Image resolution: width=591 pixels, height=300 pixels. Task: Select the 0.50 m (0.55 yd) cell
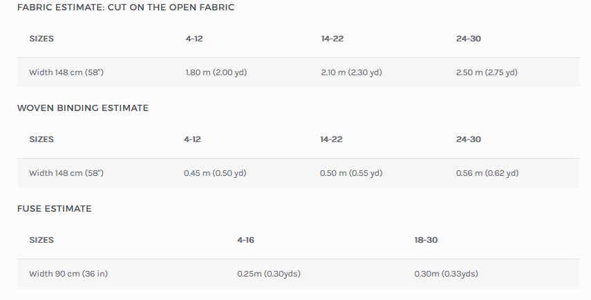351,173
